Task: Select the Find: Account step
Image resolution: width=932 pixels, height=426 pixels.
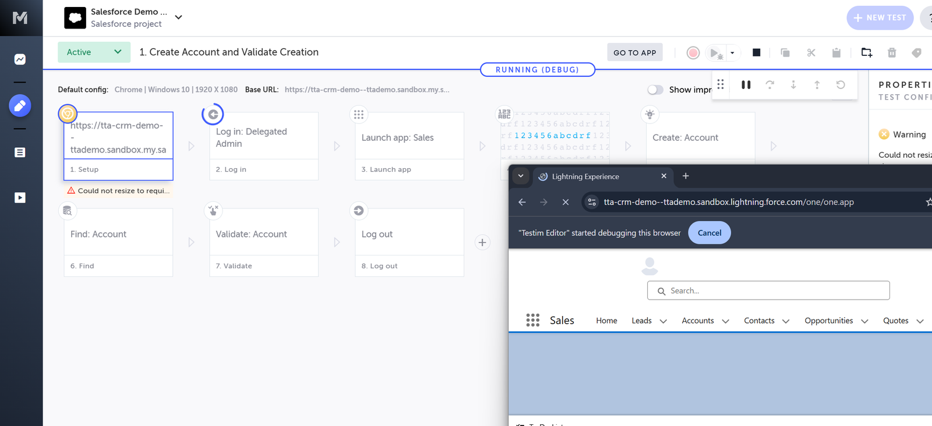Action: point(118,242)
